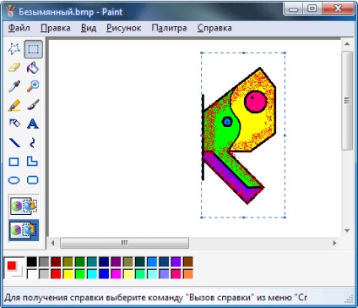
Task: Pick the Curve tool
Action: pyautogui.click(x=33, y=142)
